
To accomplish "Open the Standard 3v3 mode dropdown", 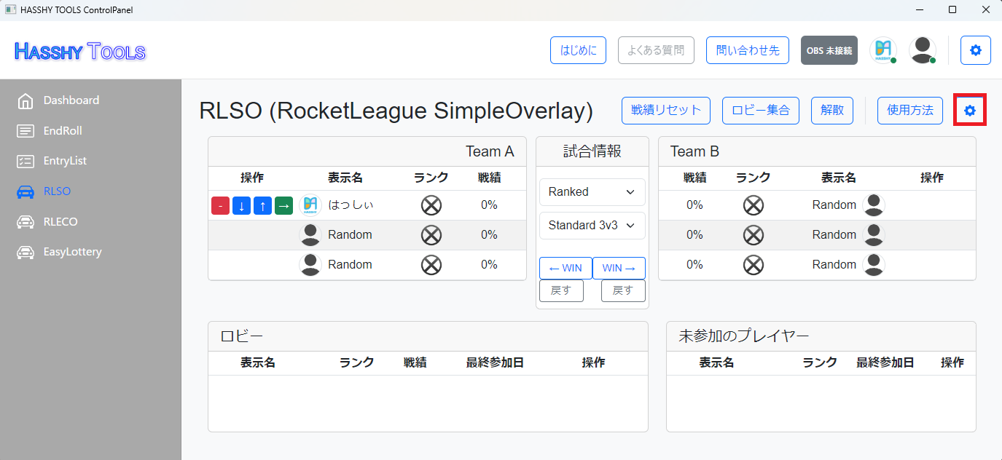I will pyautogui.click(x=592, y=225).
